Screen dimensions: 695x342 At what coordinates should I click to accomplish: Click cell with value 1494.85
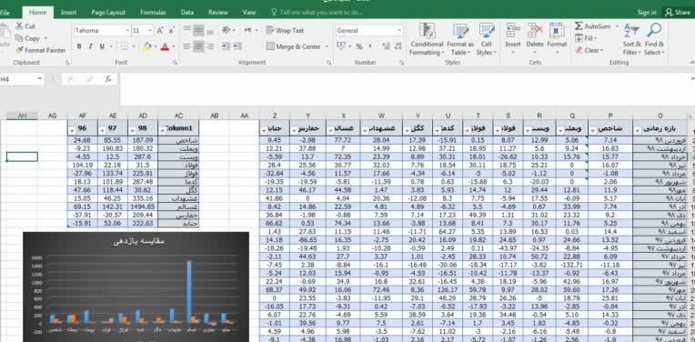pyautogui.click(x=142, y=206)
